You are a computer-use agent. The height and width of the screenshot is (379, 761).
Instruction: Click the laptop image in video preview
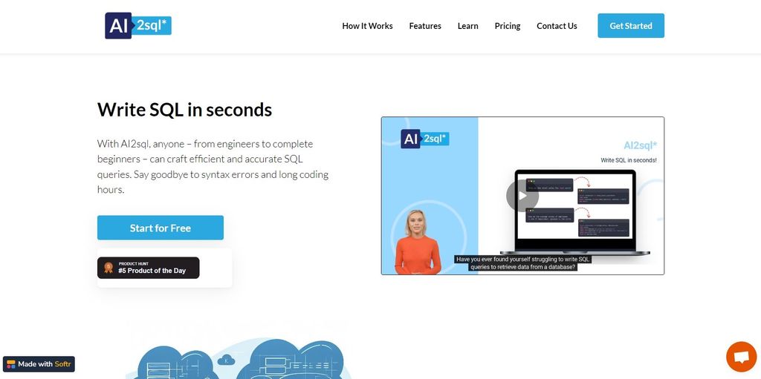[575, 212]
